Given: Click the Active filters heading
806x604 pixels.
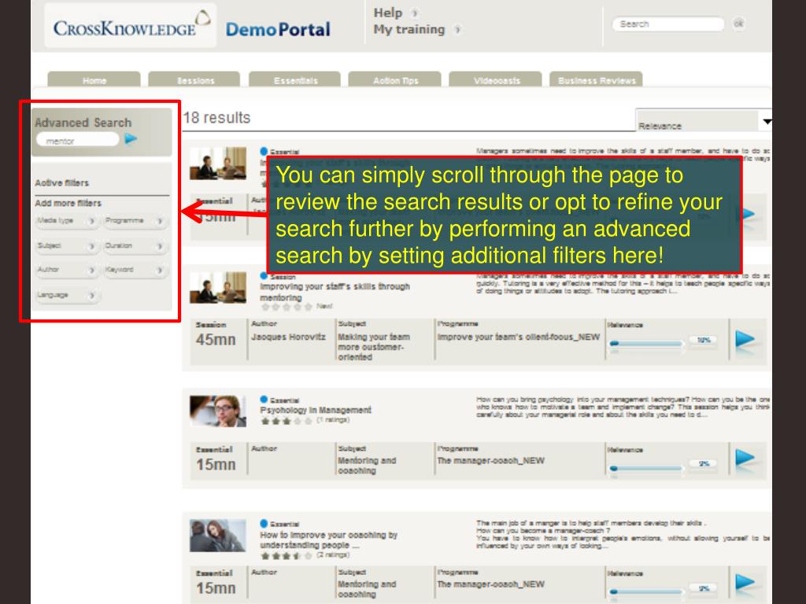Looking at the screenshot, I should tap(61, 182).
